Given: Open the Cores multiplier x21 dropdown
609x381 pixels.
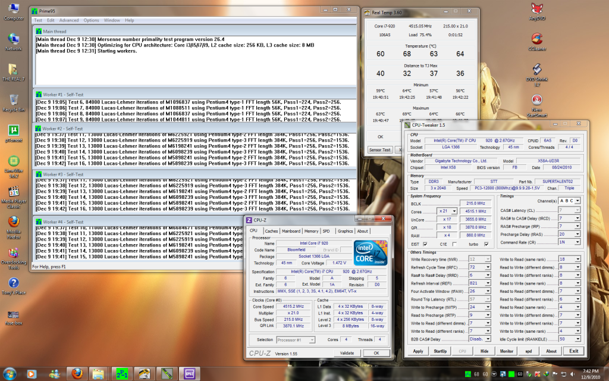Looking at the screenshot, I should (x=454, y=211).
